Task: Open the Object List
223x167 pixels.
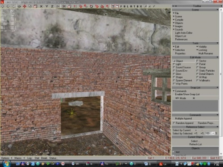Action: click(181, 36)
